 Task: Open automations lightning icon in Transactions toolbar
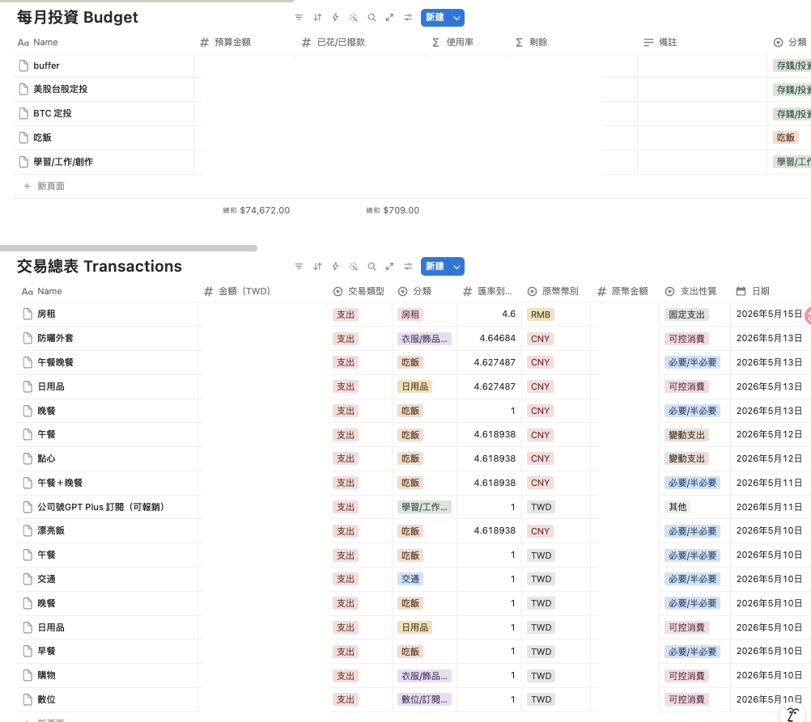coord(335,267)
